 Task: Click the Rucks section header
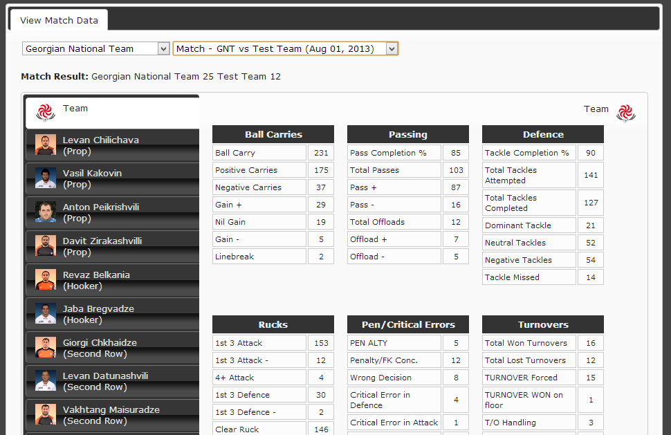[x=273, y=324]
